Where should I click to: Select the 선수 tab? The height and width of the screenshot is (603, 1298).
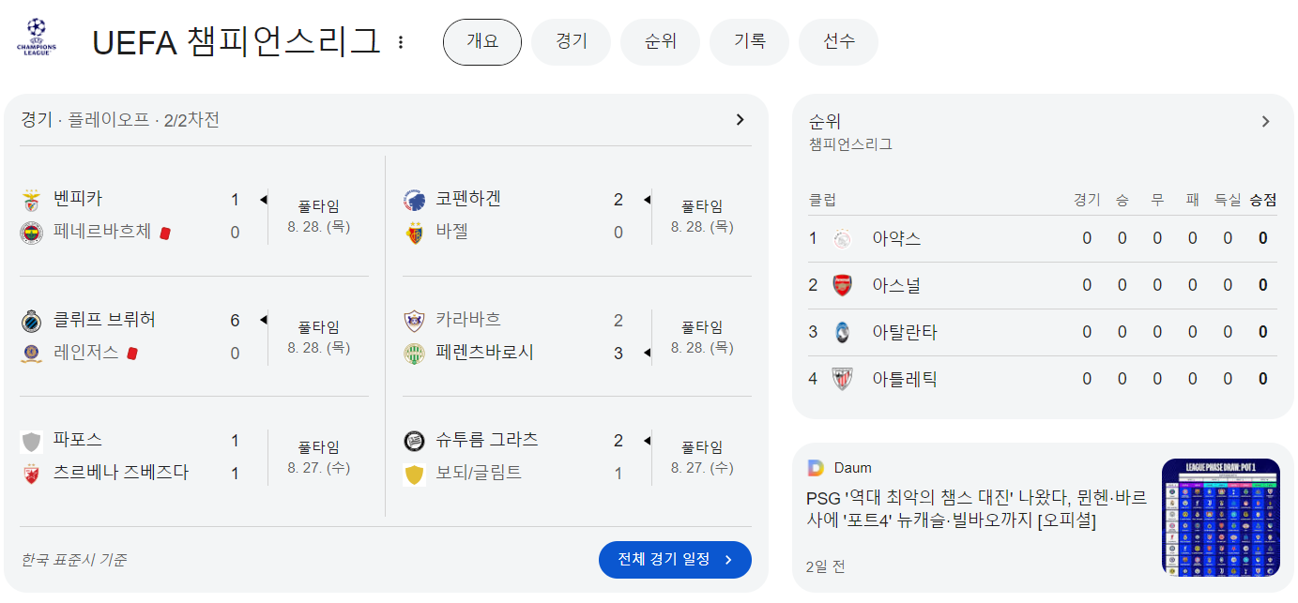click(838, 41)
